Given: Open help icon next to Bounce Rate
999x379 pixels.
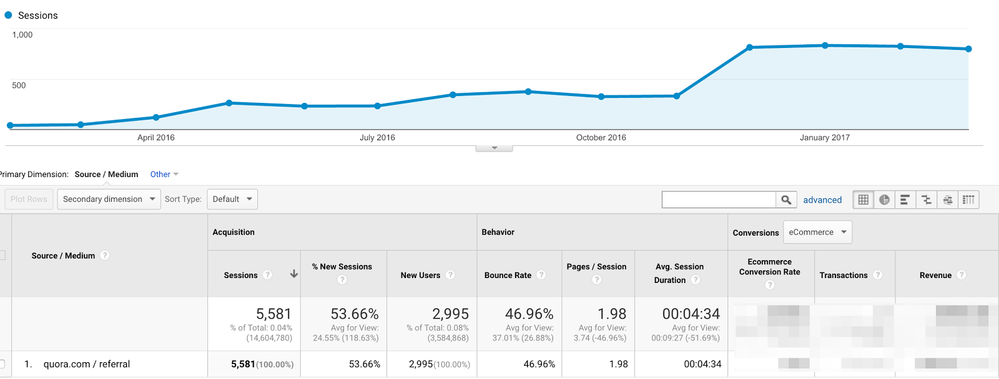Looking at the screenshot, I should pos(541,275).
